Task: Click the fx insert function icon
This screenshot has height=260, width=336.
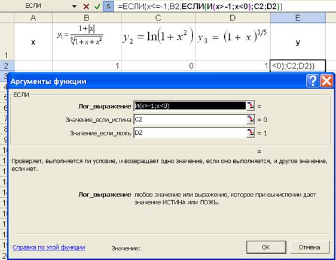Action: 108,7
